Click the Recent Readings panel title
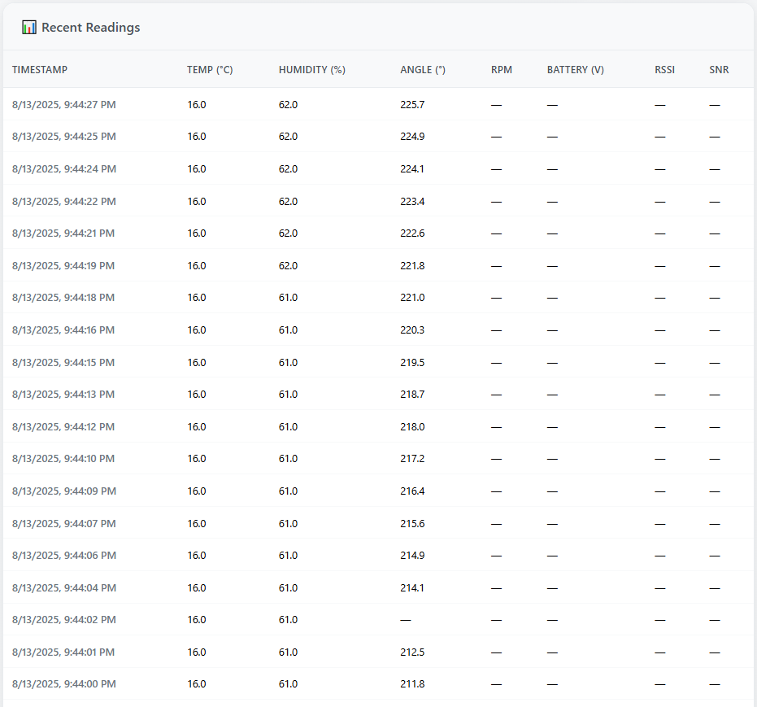This screenshot has width=757, height=707. click(89, 27)
